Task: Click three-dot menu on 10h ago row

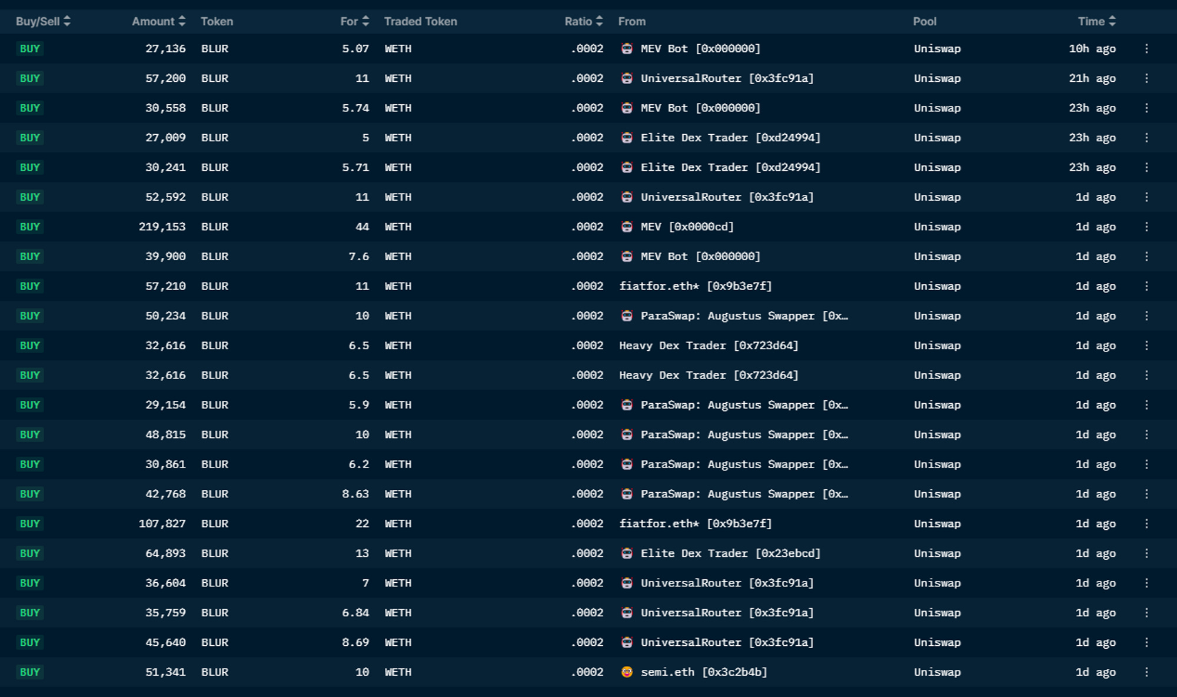Action: pos(1146,49)
